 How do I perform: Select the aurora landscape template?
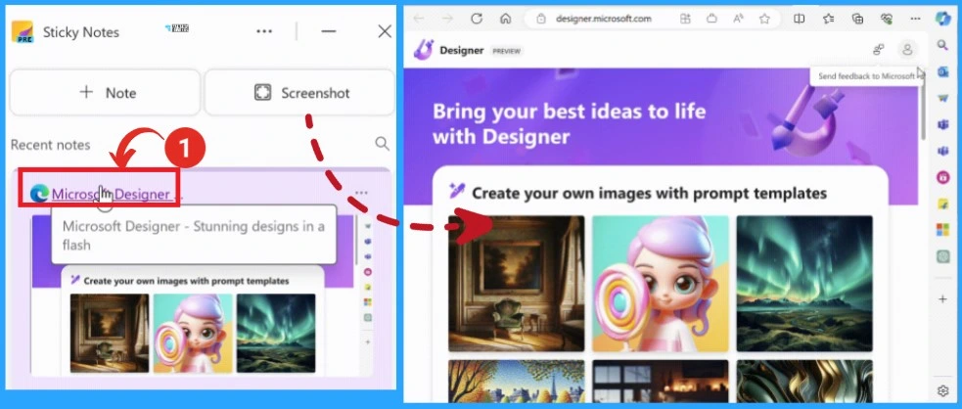coord(804,284)
